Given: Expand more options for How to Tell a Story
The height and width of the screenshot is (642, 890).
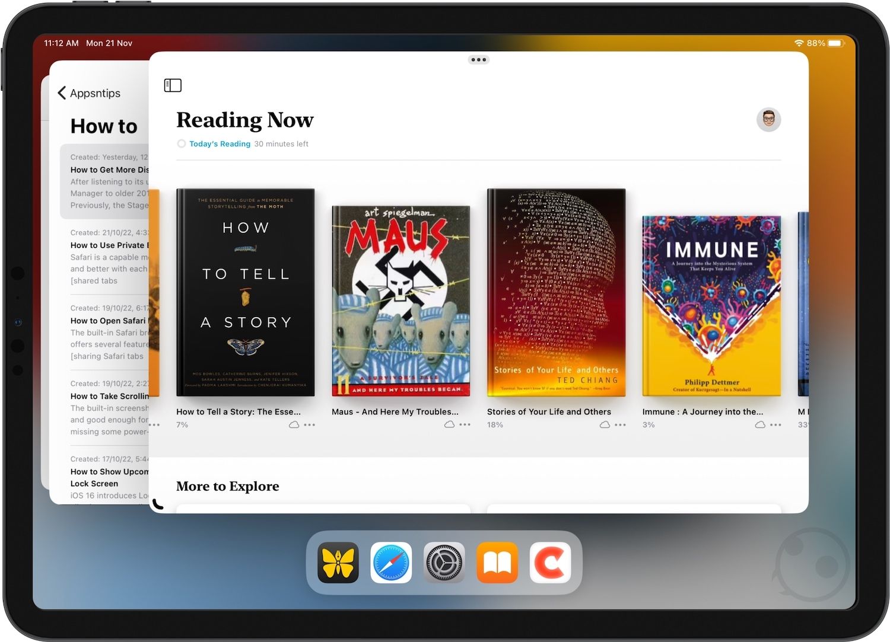Looking at the screenshot, I should [x=310, y=424].
